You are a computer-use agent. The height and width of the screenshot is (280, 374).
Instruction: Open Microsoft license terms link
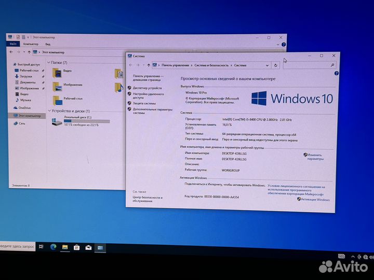(x=296, y=190)
